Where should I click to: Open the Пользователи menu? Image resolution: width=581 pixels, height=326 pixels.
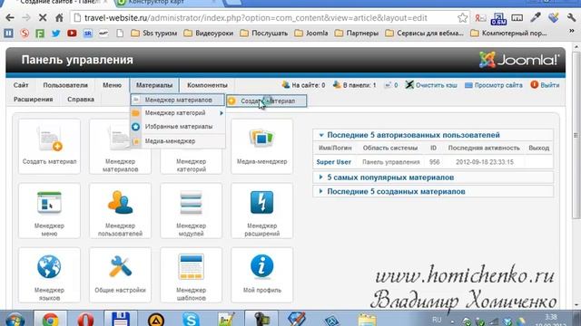(65, 85)
